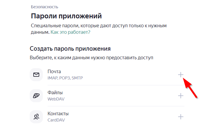Viewport: 220px width, 128px height.
Task: Click the 'IMAP, POP3, SMTP' subtitle
Action: [65, 78]
